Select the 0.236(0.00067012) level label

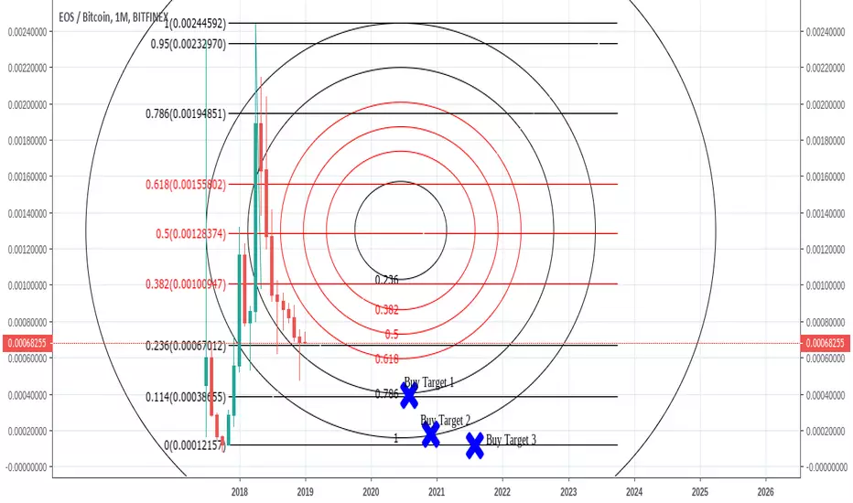(186, 346)
